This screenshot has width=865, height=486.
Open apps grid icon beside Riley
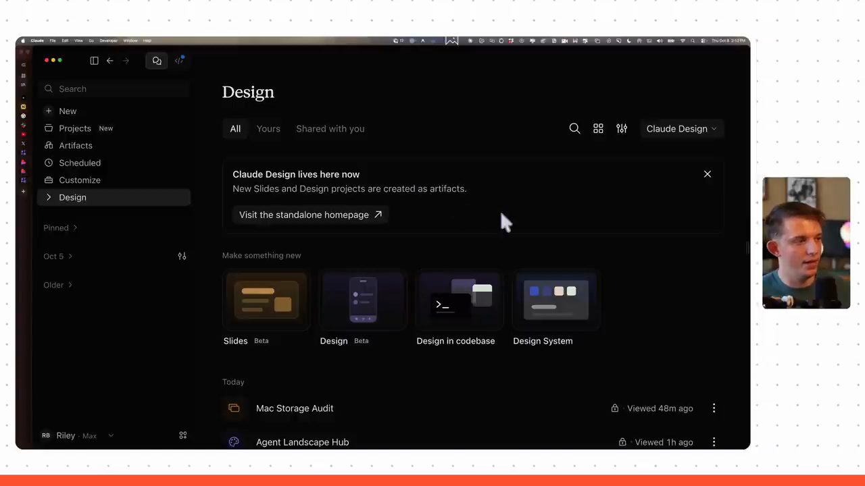(x=182, y=435)
